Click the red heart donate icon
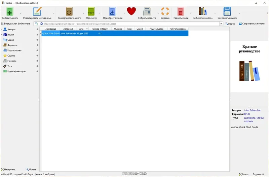The height and width of the screenshot is (177, 269). click(131, 11)
